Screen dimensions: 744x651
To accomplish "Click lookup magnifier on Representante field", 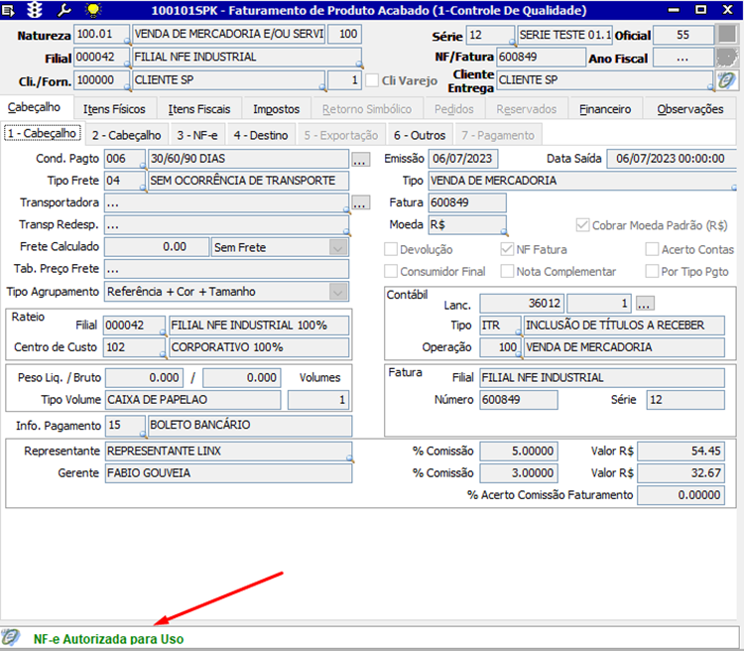I will coord(350,459).
